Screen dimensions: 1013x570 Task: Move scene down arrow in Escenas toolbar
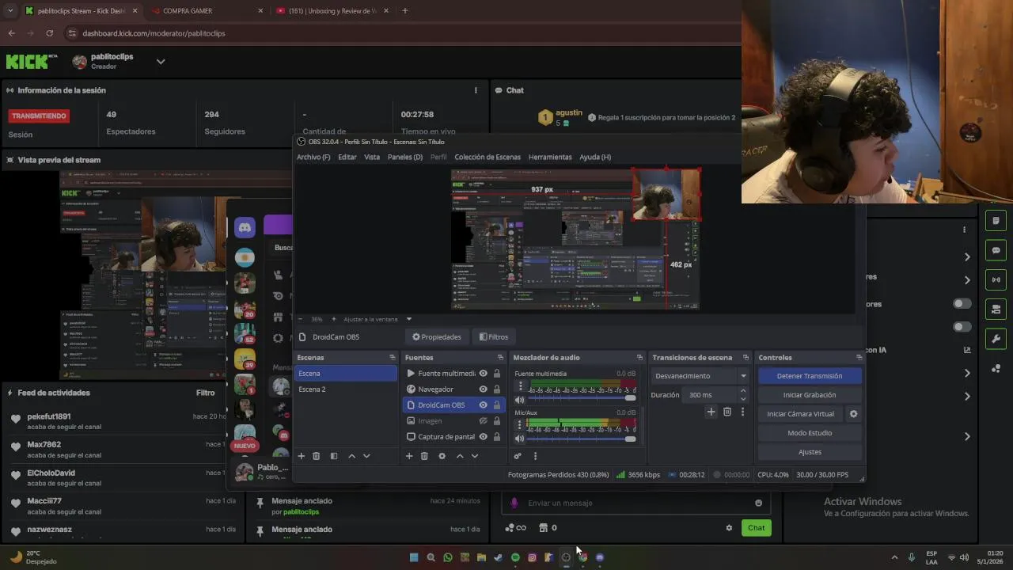pos(366,456)
